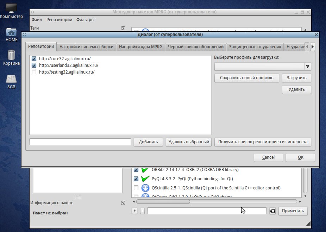
Task: Open the Корзина trash icon
Action: [x=11, y=58]
